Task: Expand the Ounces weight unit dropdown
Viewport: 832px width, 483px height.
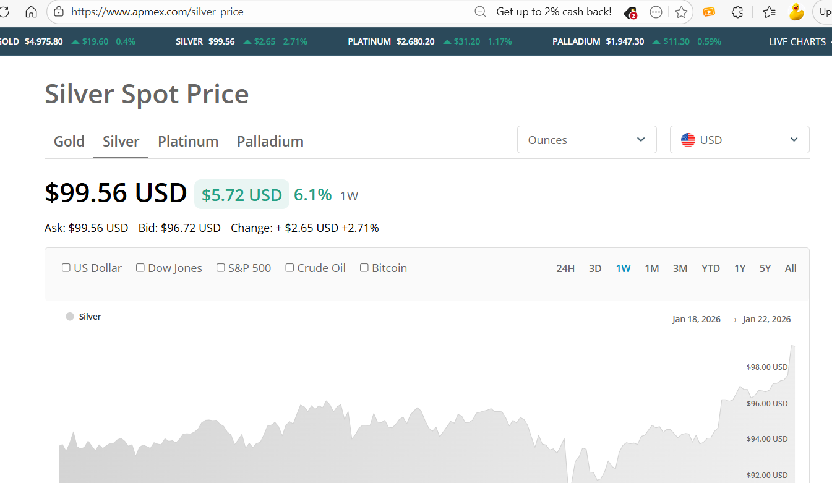Action: [x=586, y=140]
